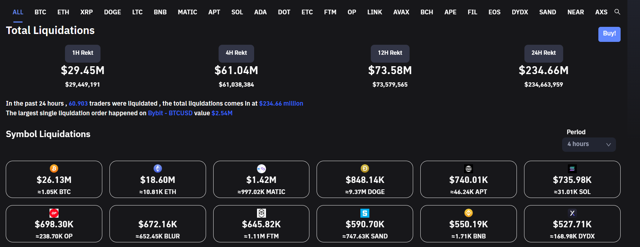The width and height of the screenshot is (640, 247).
Task: Open the BLUR liquidation card
Action: click(158, 224)
